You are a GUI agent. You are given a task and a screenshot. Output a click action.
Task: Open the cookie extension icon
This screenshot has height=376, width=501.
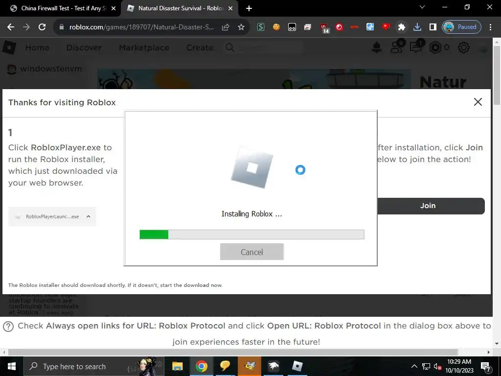pos(276,27)
